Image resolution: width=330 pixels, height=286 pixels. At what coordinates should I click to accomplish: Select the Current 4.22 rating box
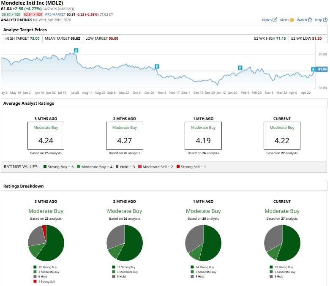pos(282,136)
